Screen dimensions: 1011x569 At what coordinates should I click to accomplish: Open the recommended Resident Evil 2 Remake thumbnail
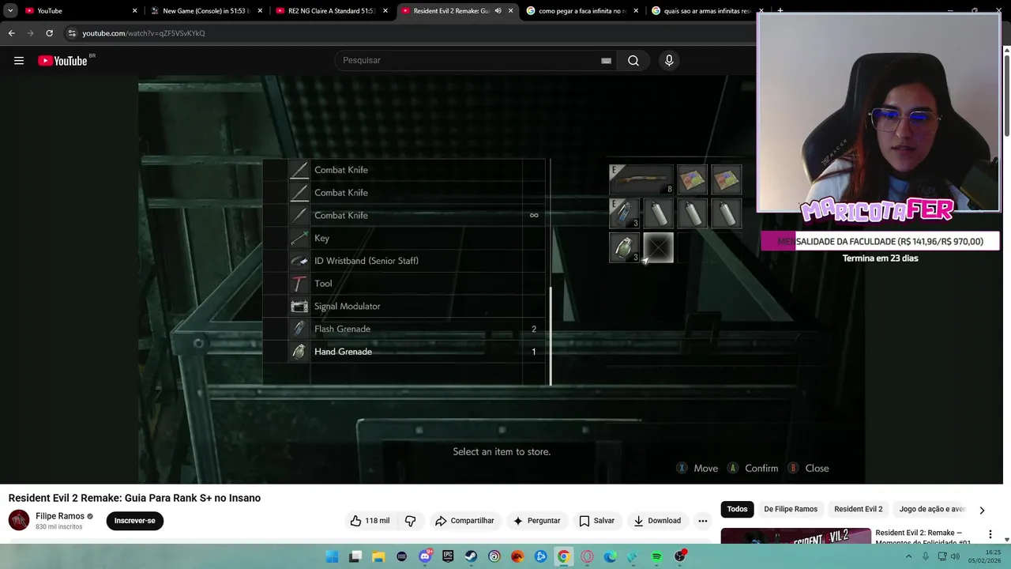click(x=795, y=537)
